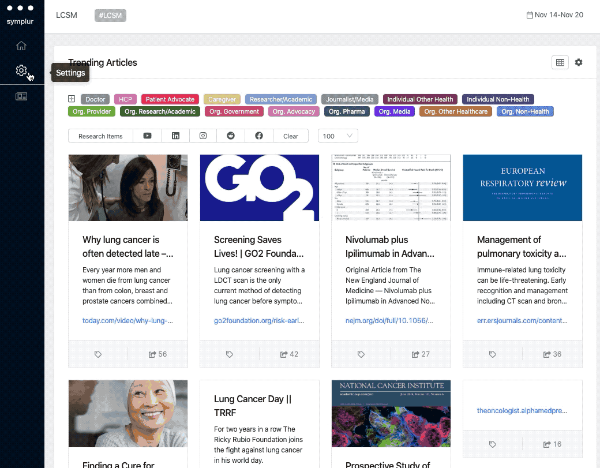Open Trending Articles panel gear settings
600x468 pixels.
tap(579, 62)
